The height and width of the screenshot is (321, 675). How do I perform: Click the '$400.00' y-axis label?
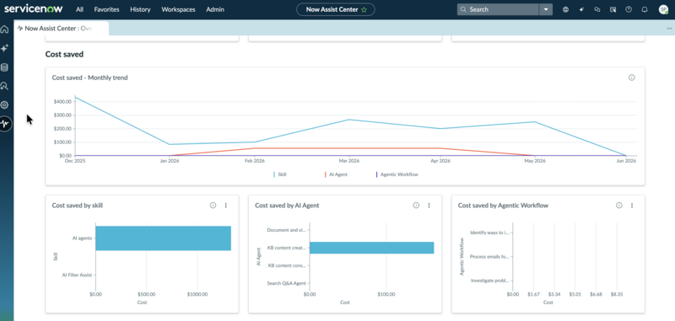62,101
